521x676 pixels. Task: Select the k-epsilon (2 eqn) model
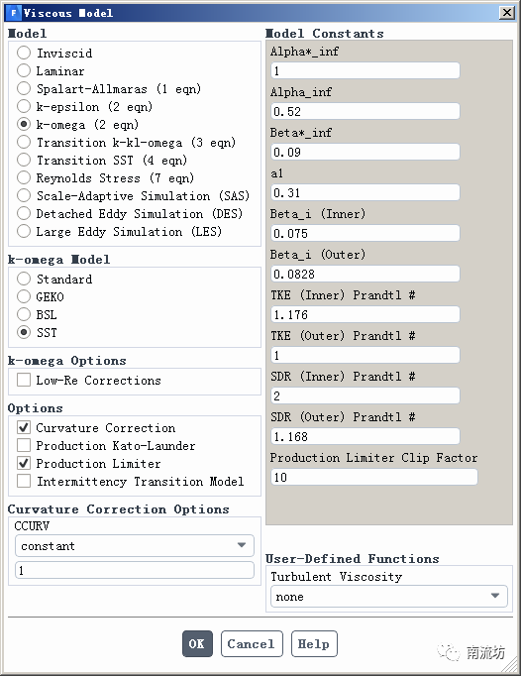pyautogui.click(x=23, y=106)
